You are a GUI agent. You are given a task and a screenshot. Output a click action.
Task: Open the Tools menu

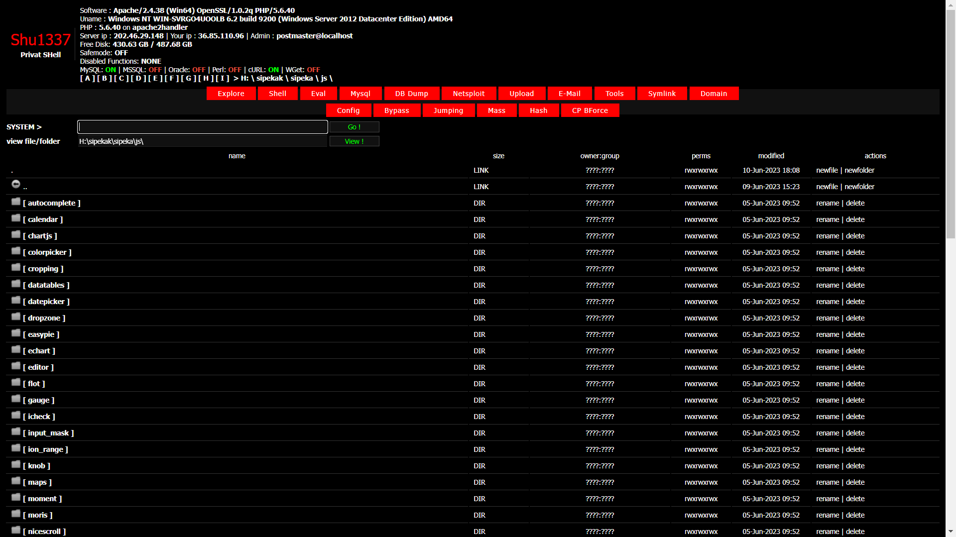click(x=614, y=94)
